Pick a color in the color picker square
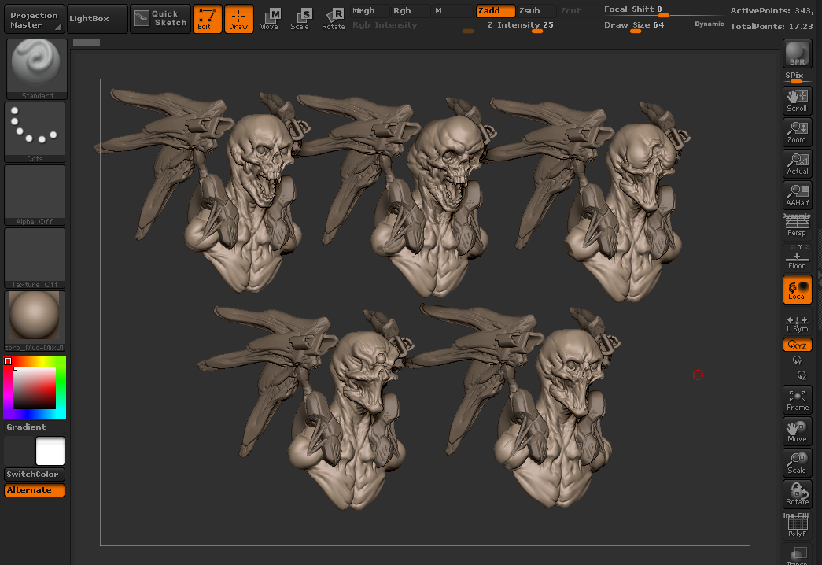 click(35, 388)
